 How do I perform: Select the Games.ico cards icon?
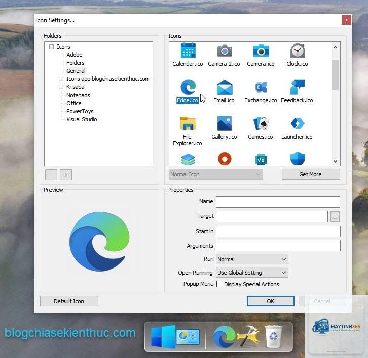click(261, 123)
